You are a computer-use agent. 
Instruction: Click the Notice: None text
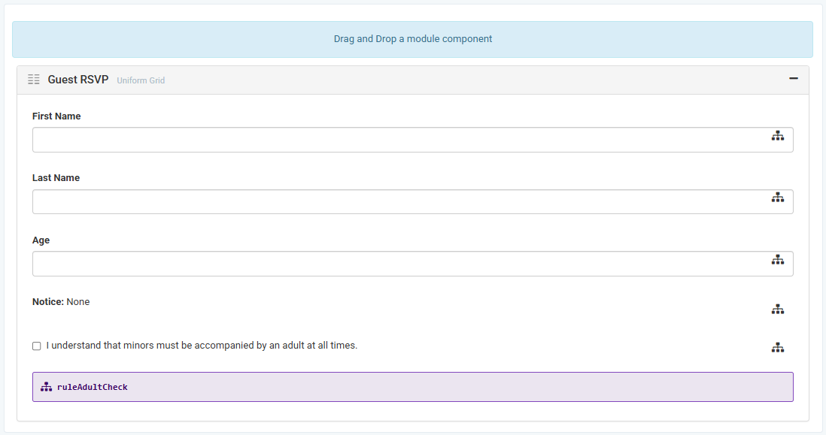click(x=61, y=302)
